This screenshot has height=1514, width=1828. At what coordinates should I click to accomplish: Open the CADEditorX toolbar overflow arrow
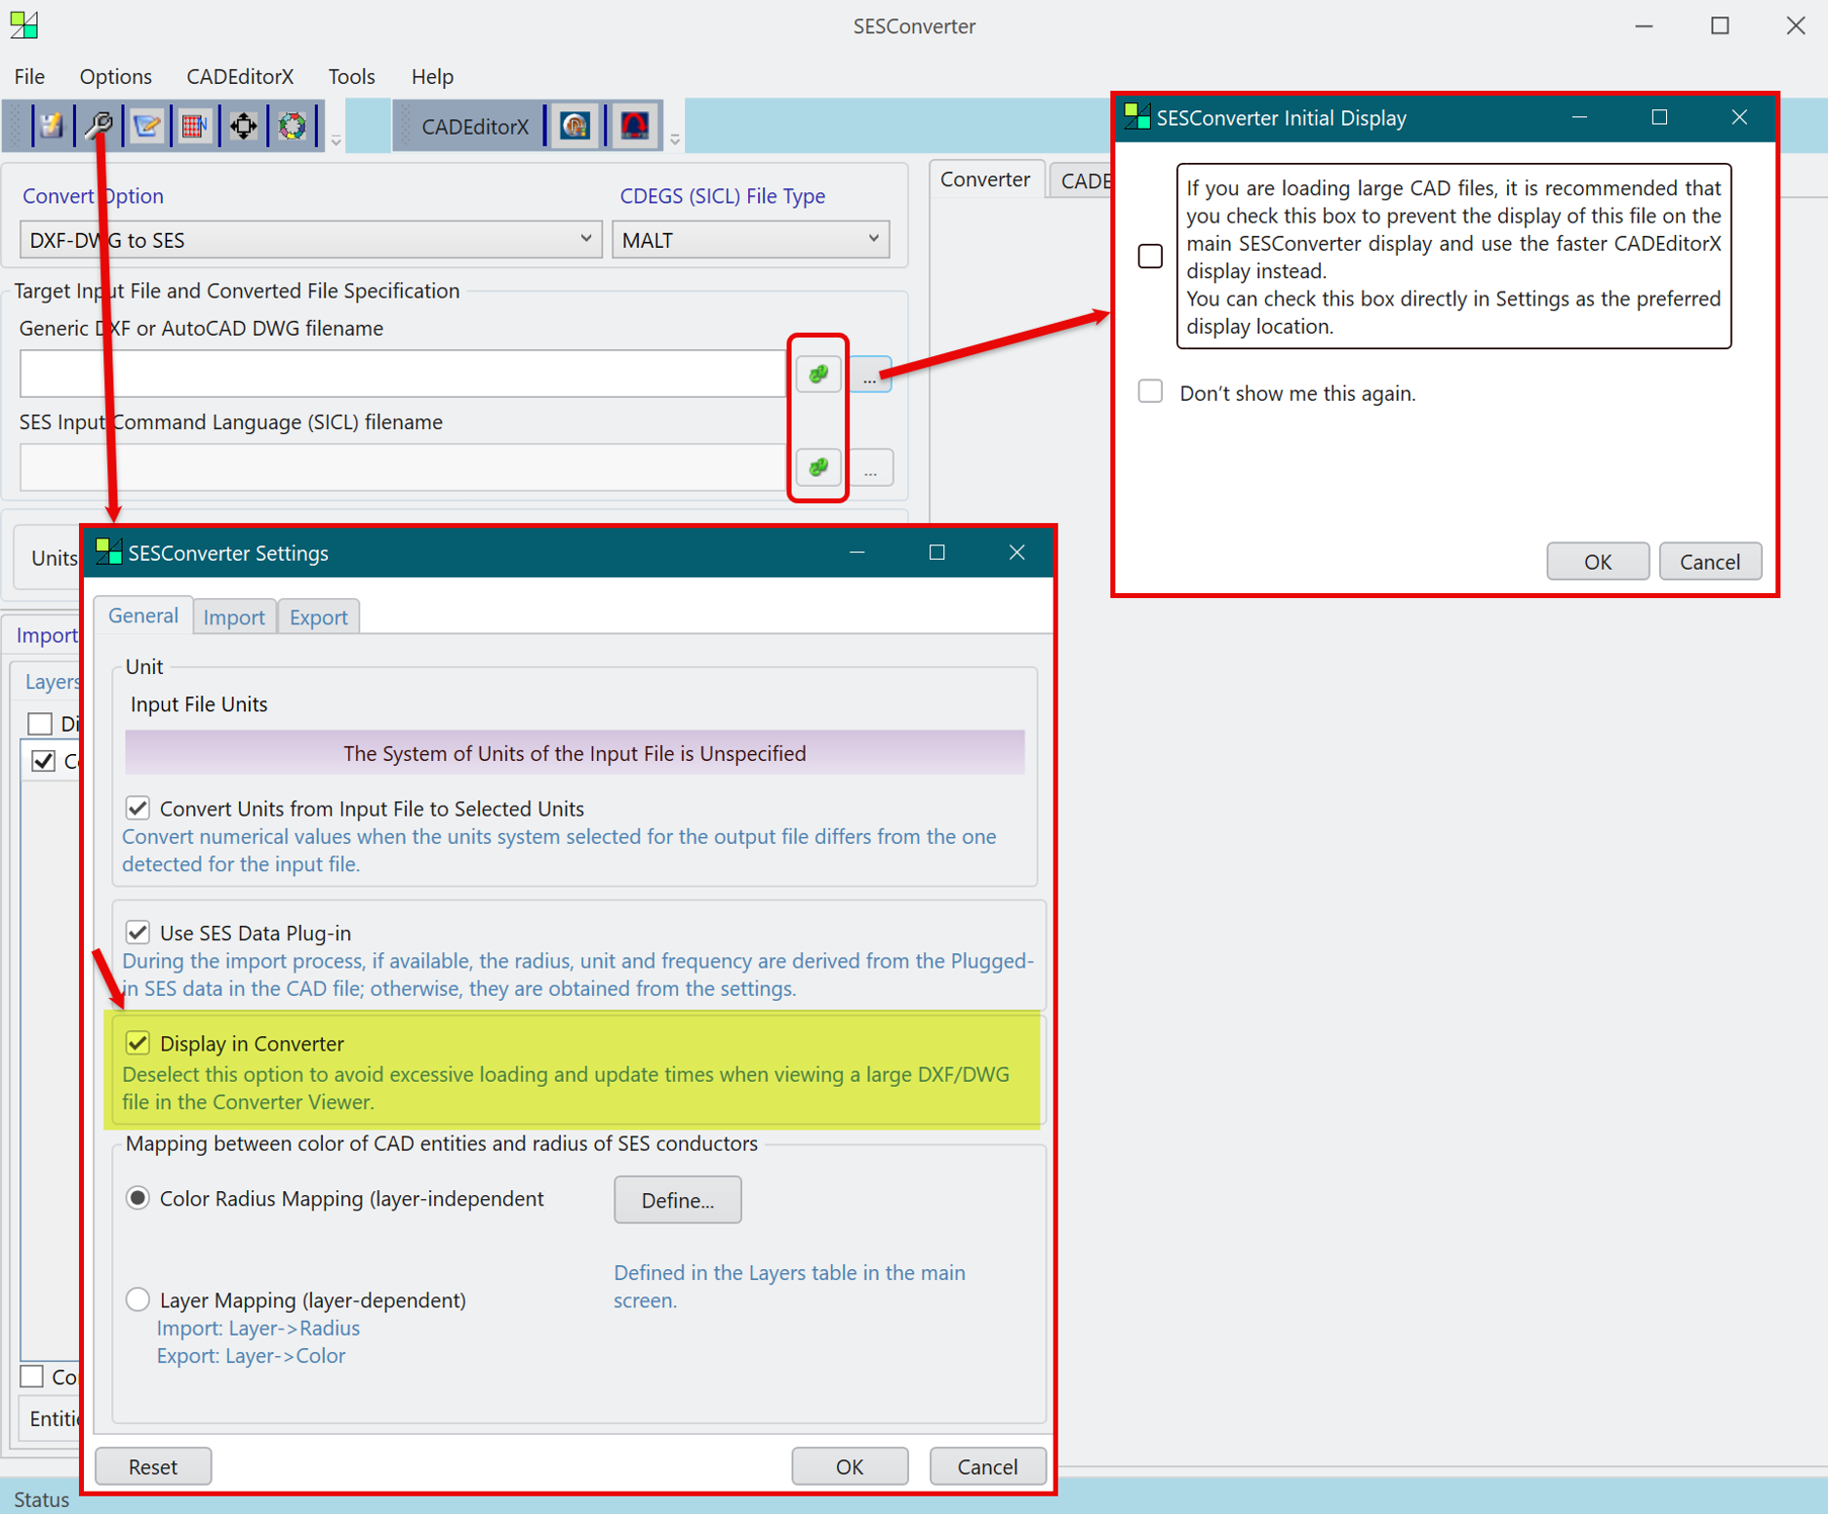pos(674,140)
